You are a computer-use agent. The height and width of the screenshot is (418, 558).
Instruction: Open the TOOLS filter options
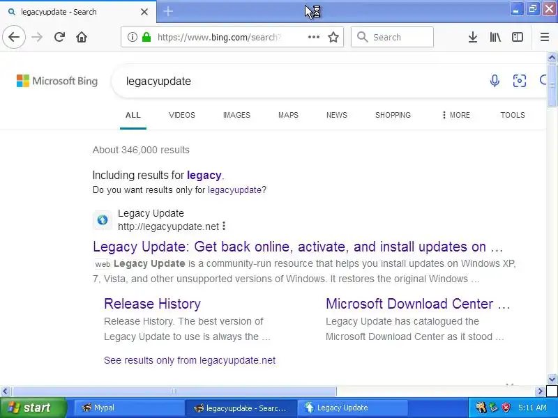(513, 115)
